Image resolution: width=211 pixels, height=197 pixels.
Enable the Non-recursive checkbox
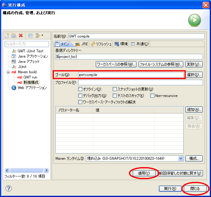coord(152,96)
